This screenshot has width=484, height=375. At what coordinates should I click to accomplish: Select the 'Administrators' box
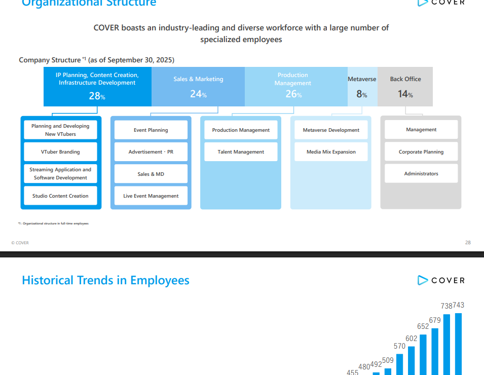pyautogui.click(x=421, y=173)
